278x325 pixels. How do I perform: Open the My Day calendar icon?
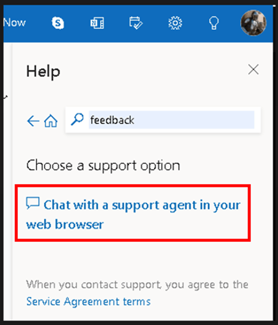point(136,23)
